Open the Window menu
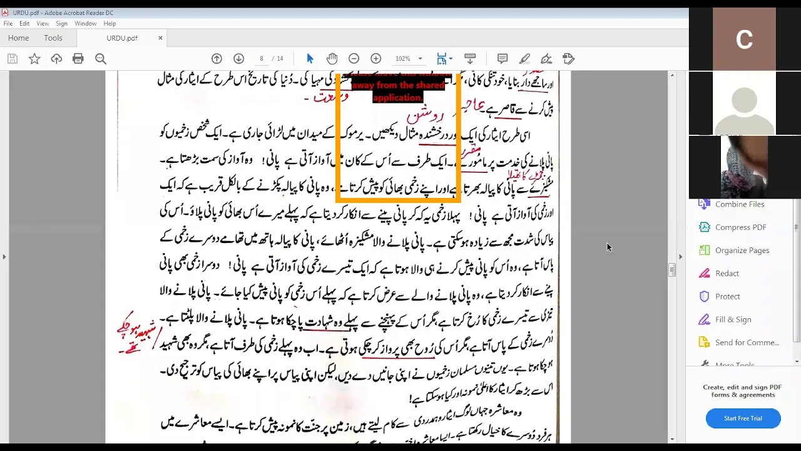The height and width of the screenshot is (451, 801). tap(86, 24)
